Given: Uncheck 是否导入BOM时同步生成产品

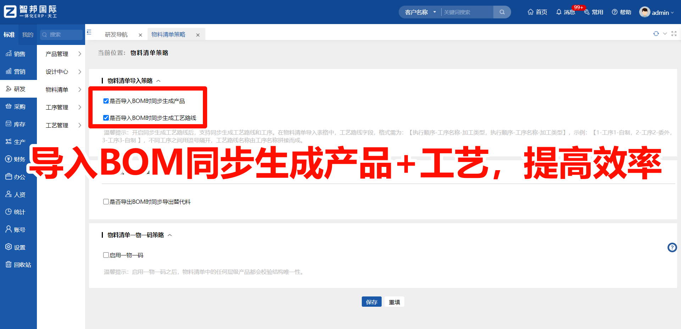Looking at the screenshot, I should tap(106, 101).
